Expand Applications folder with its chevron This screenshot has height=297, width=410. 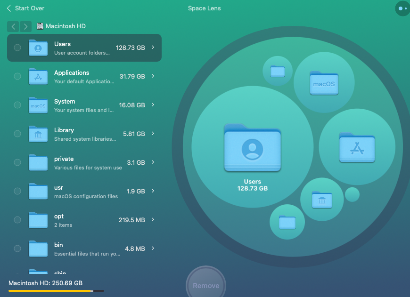pyautogui.click(x=153, y=76)
